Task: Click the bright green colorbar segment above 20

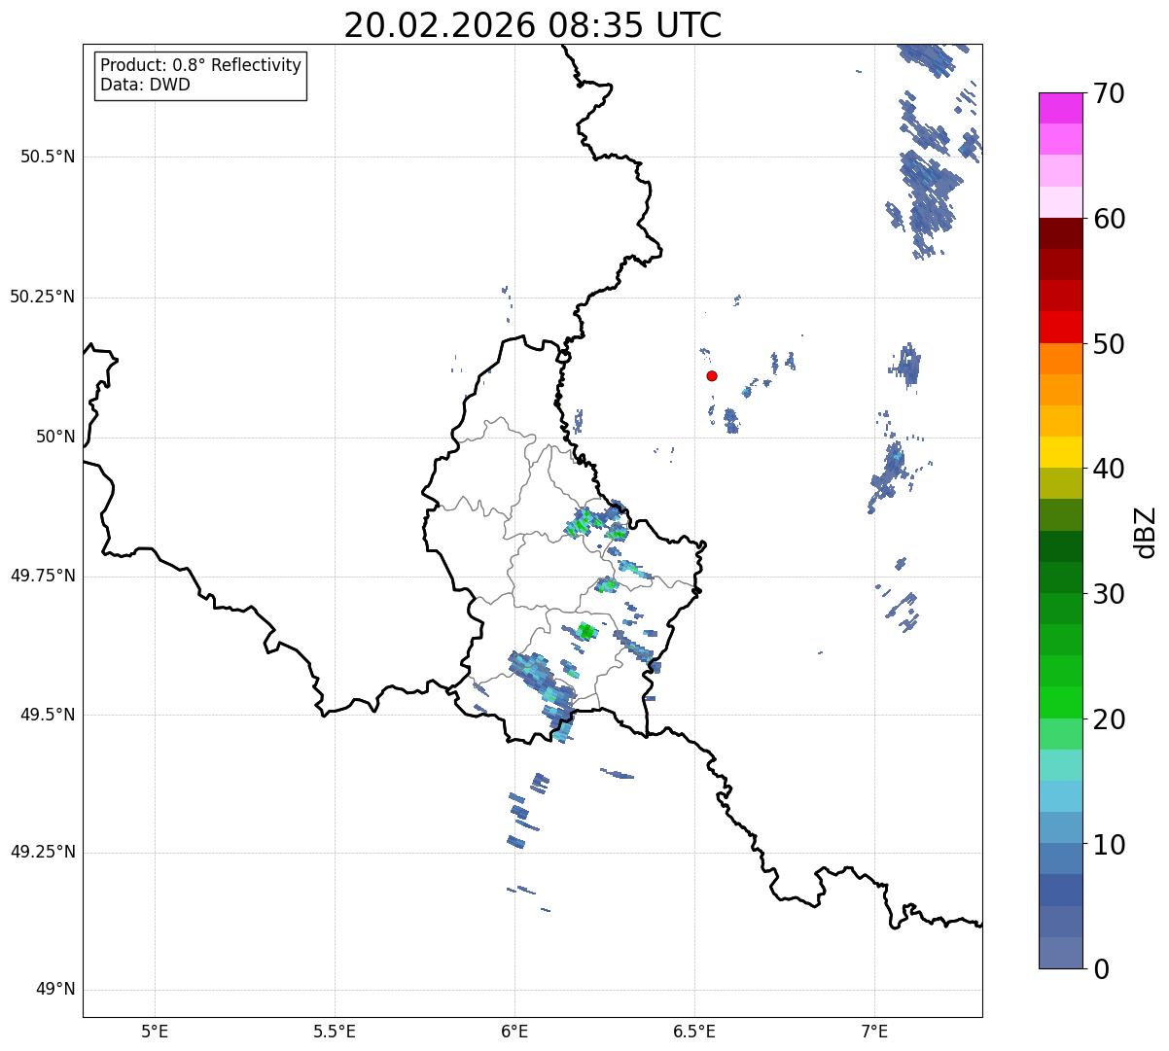Action: [1060, 702]
